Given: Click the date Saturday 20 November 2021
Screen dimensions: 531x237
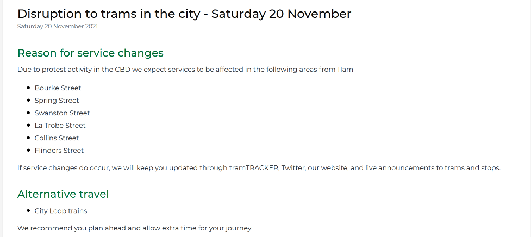Looking at the screenshot, I should 58,26.
